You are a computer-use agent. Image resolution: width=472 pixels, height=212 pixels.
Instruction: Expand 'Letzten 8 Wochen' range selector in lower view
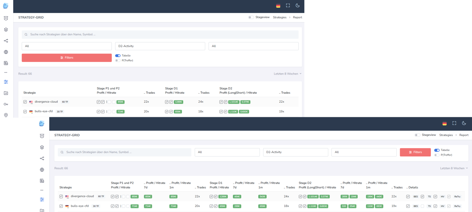tap(454, 168)
